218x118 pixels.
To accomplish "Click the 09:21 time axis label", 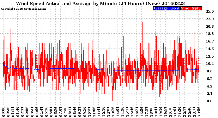I will pos(80,112).
